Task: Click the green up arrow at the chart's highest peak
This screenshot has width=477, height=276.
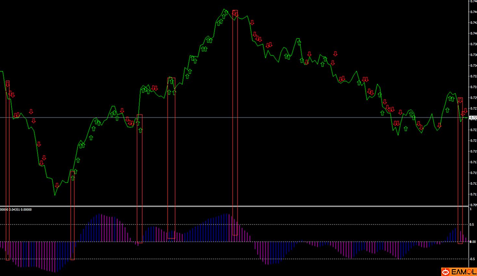Action: (226, 13)
